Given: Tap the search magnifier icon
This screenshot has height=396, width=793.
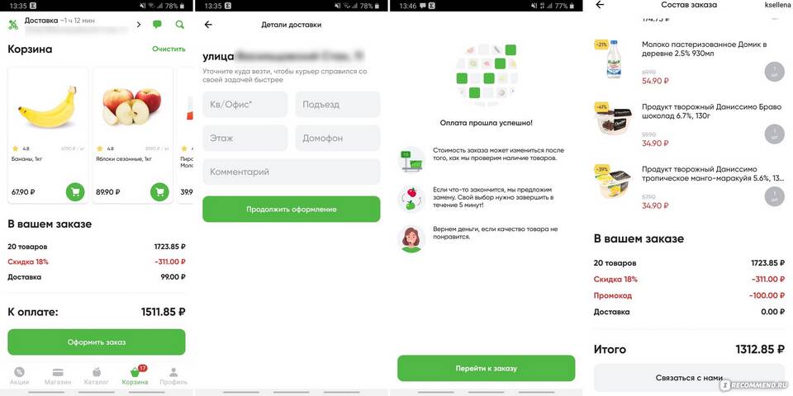Looking at the screenshot, I should click(179, 24).
